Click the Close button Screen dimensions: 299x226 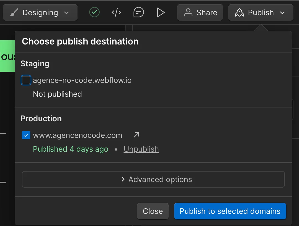coord(153,211)
